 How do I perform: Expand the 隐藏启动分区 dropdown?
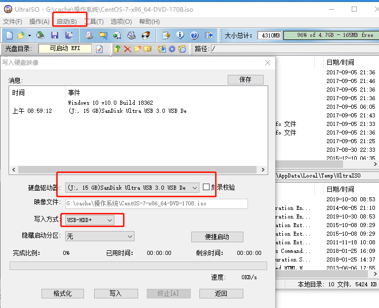130,236
